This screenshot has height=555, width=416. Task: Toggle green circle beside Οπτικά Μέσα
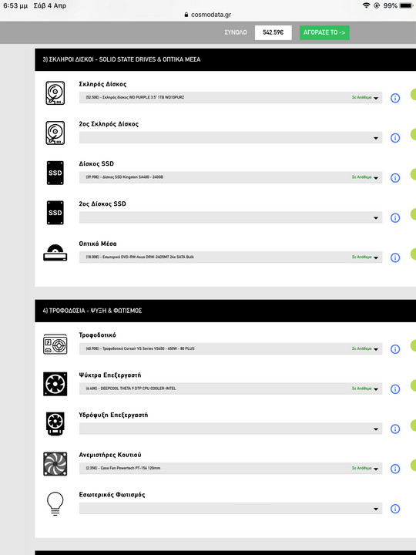coord(413,254)
